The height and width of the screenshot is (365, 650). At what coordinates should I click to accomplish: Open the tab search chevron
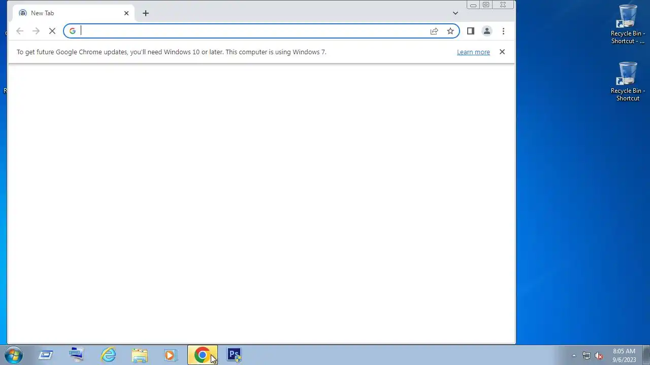pos(456,13)
